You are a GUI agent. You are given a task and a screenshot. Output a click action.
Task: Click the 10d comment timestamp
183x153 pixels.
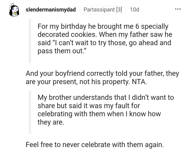point(134,10)
